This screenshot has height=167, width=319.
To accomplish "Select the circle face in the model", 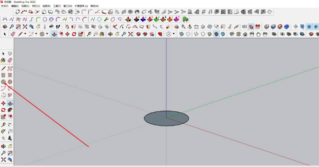I will (x=166, y=118).
